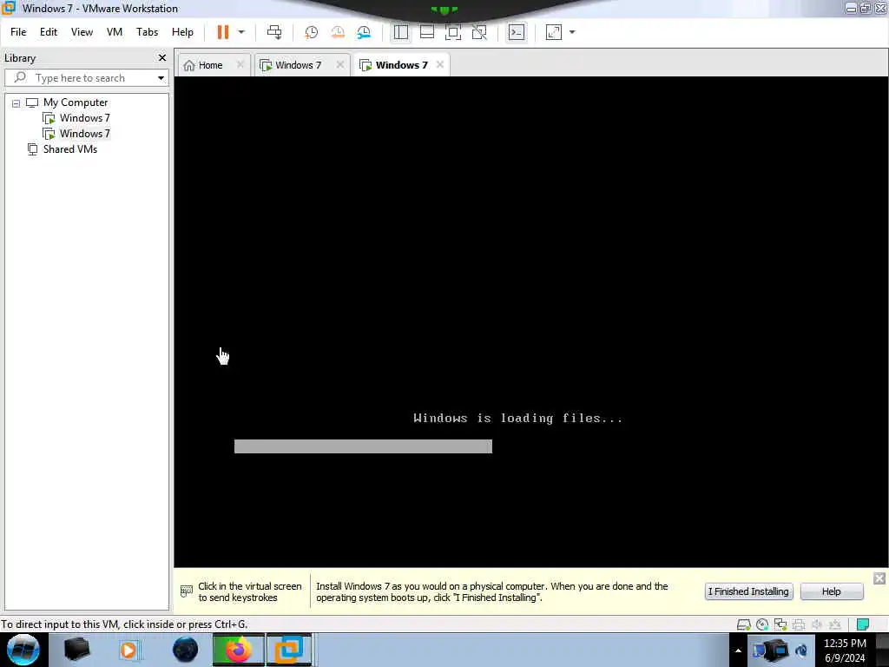The width and height of the screenshot is (889, 667).
Task: Open the Edit menu
Action: (x=49, y=32)
